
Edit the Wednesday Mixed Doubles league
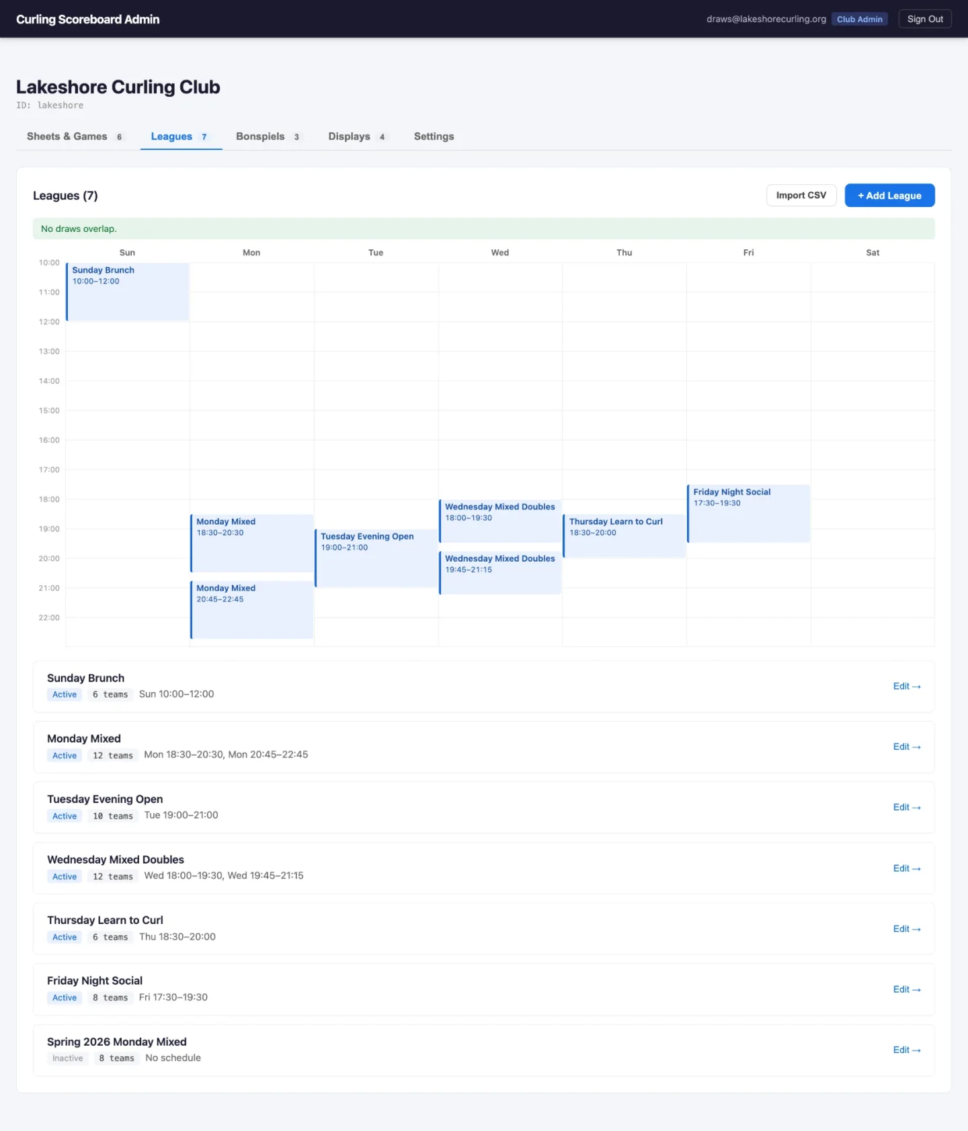click(x=907, y=868)
